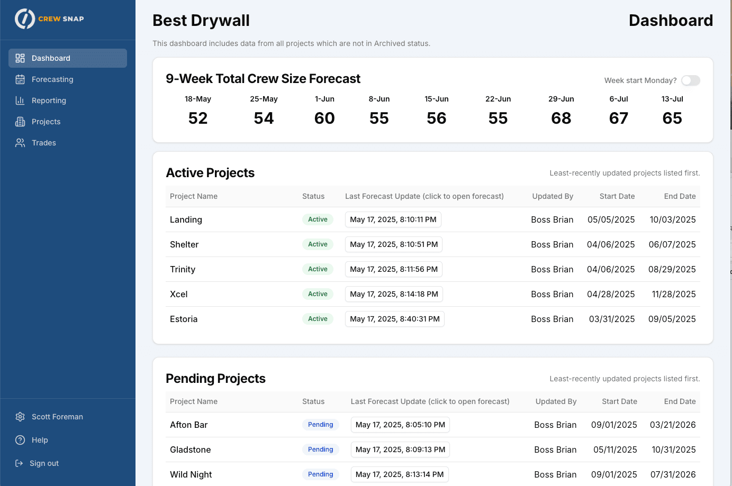Click the Xcel project name
Image resolution: width=732 pixels, height=486 pixels.
pyautogui.click(x=179, y=294)
